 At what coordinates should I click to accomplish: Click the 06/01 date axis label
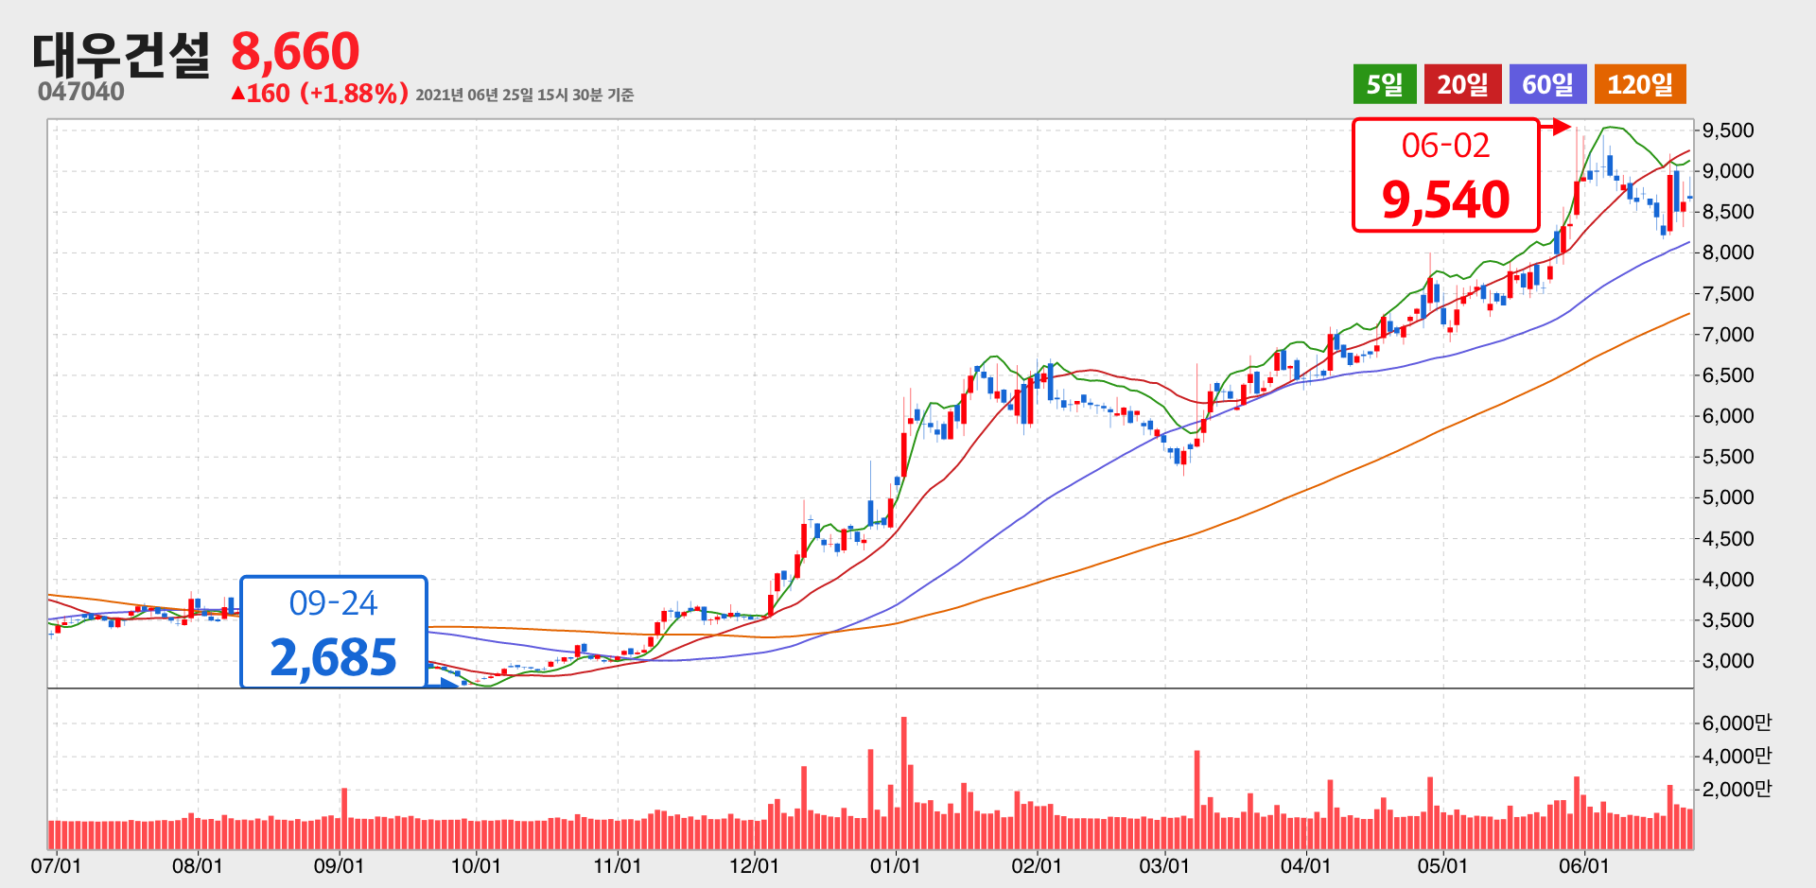(x=1584, y=866)
